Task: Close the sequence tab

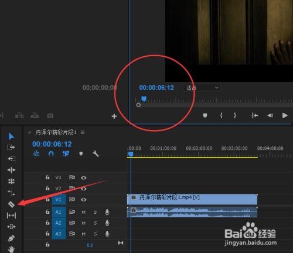Action: point(29,132)
